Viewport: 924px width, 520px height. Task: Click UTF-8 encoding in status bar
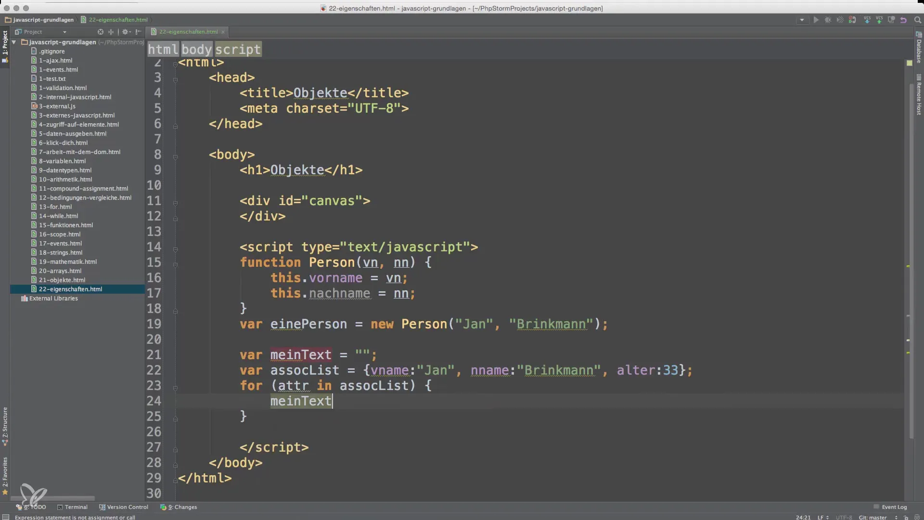(x=844, y=517)
